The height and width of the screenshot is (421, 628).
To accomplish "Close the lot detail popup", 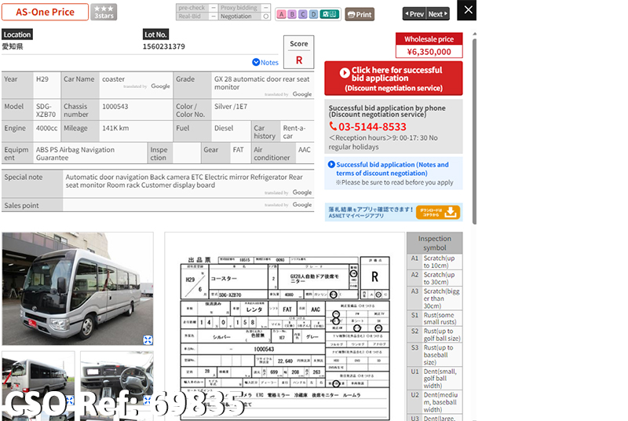I will (468, 10).
